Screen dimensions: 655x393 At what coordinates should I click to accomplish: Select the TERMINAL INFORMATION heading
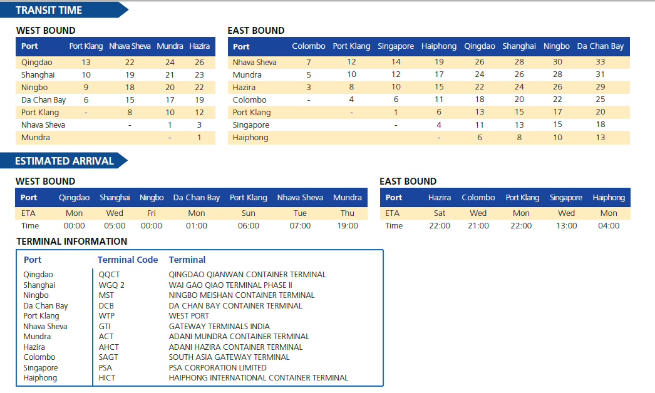71,242
